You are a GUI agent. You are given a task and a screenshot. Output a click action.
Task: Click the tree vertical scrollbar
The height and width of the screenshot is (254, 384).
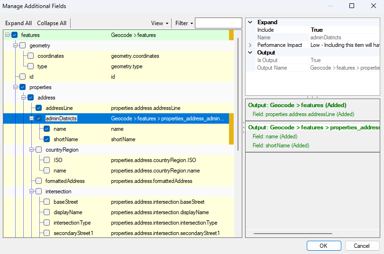click(x=238, y=94)
